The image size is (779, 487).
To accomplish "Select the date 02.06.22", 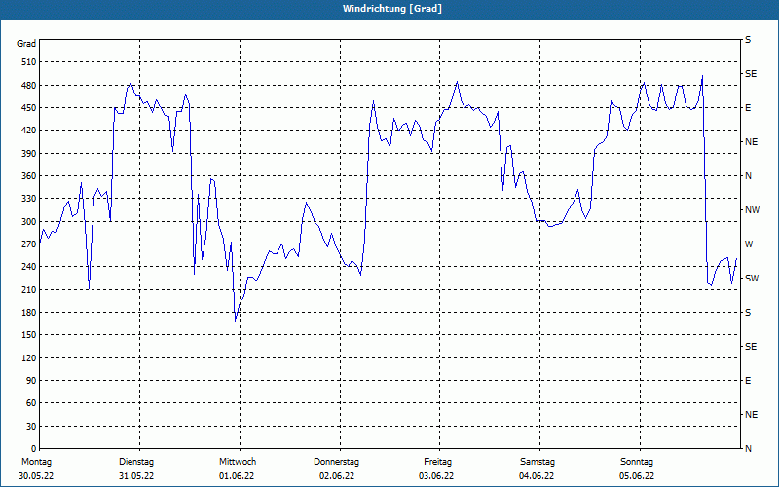I will (x=337, y=476).
